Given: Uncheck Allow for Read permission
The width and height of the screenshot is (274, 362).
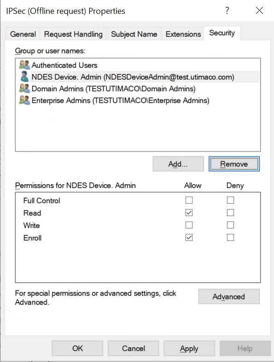Looking at the screenshot, I should click(x=189, y=212).
